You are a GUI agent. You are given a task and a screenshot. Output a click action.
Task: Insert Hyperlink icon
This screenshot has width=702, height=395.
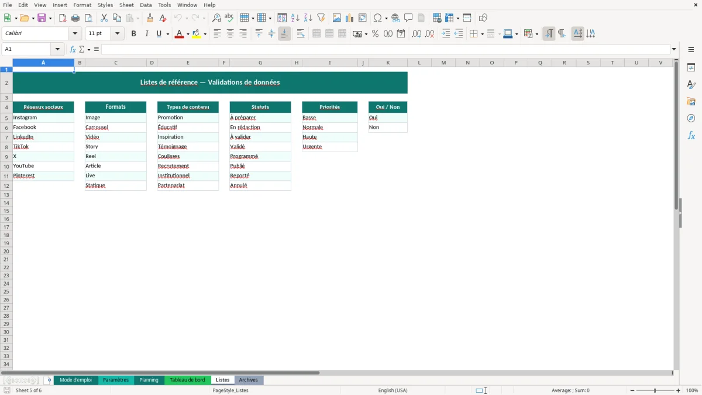pos(395,18)
